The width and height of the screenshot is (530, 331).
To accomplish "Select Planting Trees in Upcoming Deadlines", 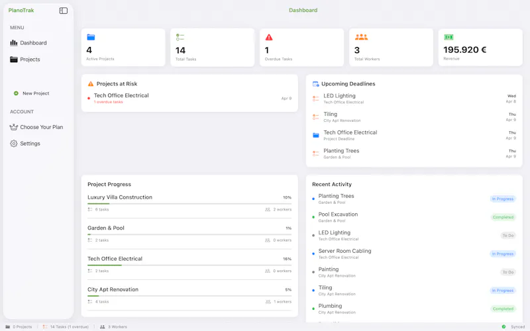I will click(x=414, y=154).
